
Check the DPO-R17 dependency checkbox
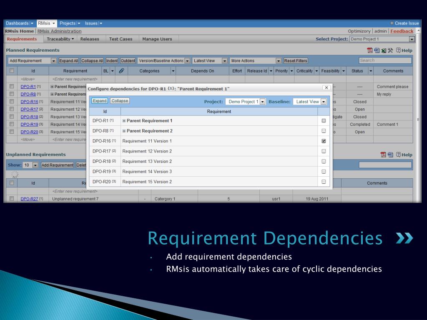coord(324,151)
